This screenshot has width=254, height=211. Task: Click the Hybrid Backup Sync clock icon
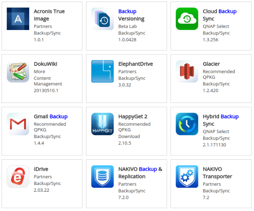click(x=187, y=124)
